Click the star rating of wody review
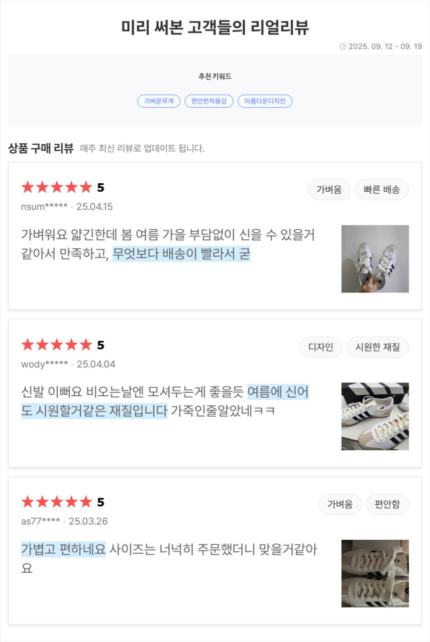This screenshot has height=642, width=430. coord(57,345)
